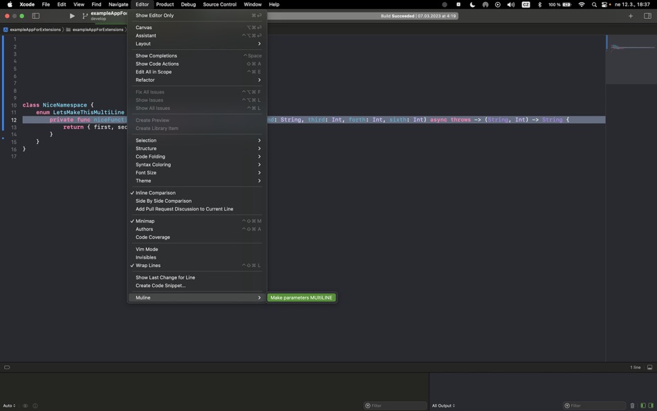Choose Make parameters MUltiLINE

[x=302, y=298]
